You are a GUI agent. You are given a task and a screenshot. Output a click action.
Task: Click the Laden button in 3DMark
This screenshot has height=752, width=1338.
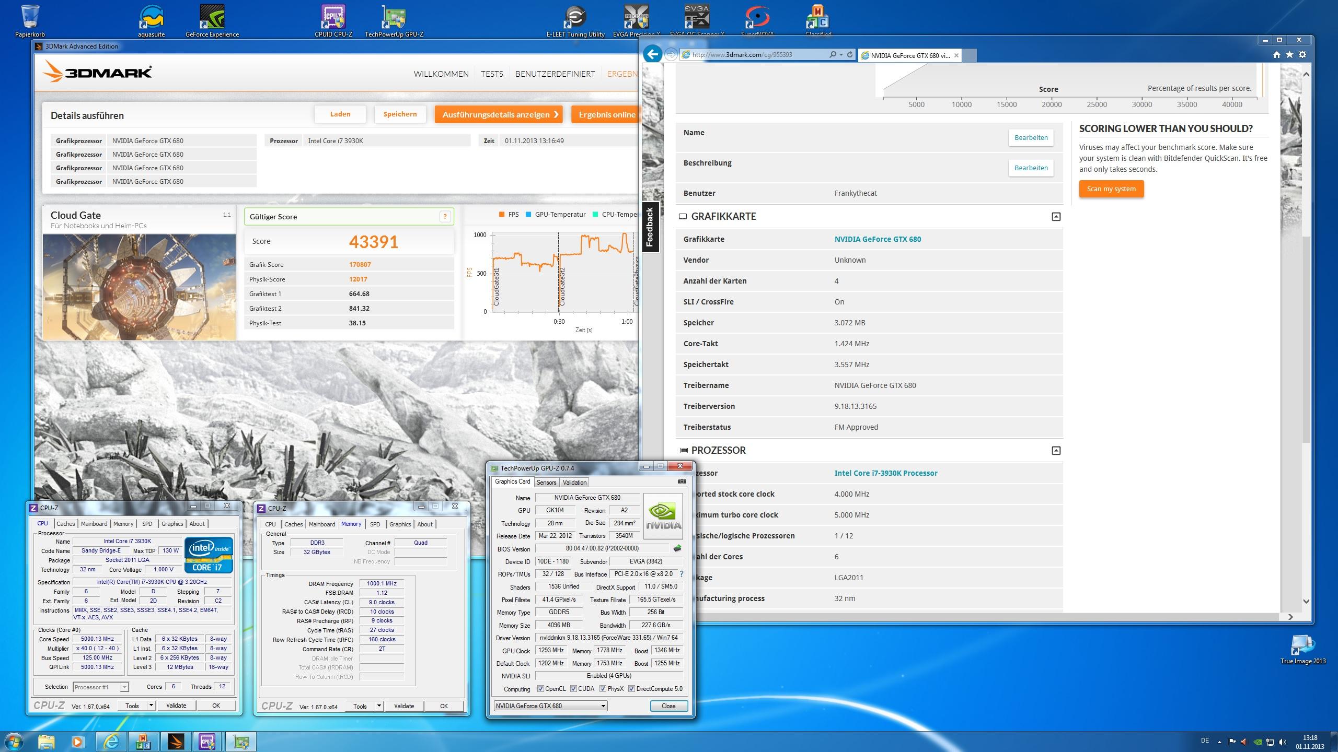[340, 114]
